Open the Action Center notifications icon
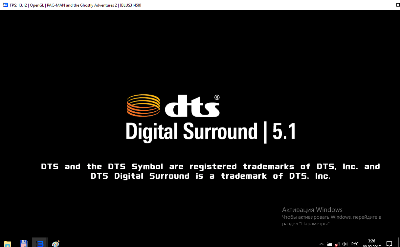Screen dimensions: 400x247 point(389,244)
